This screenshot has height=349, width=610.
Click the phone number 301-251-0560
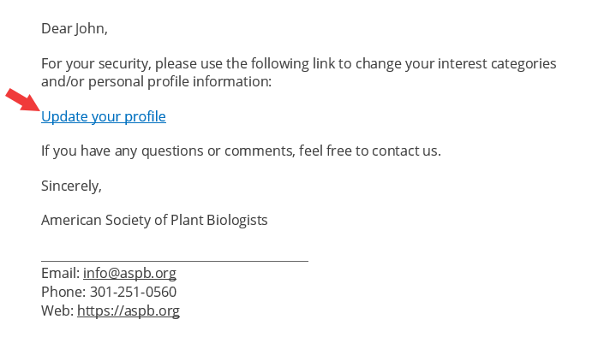click(x=133, y=292)
